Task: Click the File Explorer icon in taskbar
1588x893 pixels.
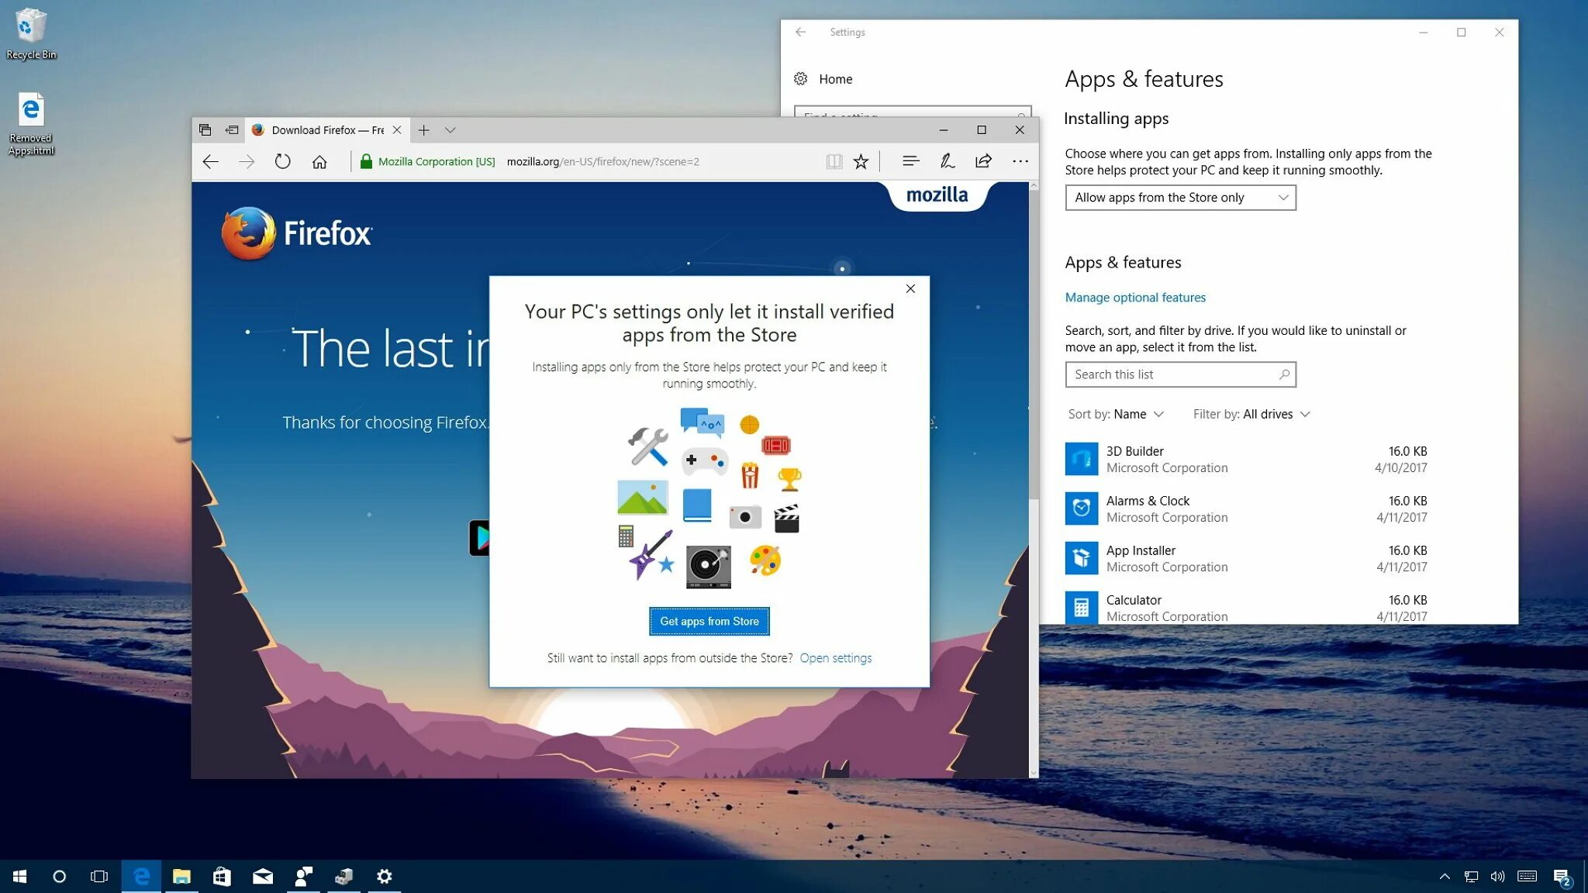Action: click(x=181, y=875)
